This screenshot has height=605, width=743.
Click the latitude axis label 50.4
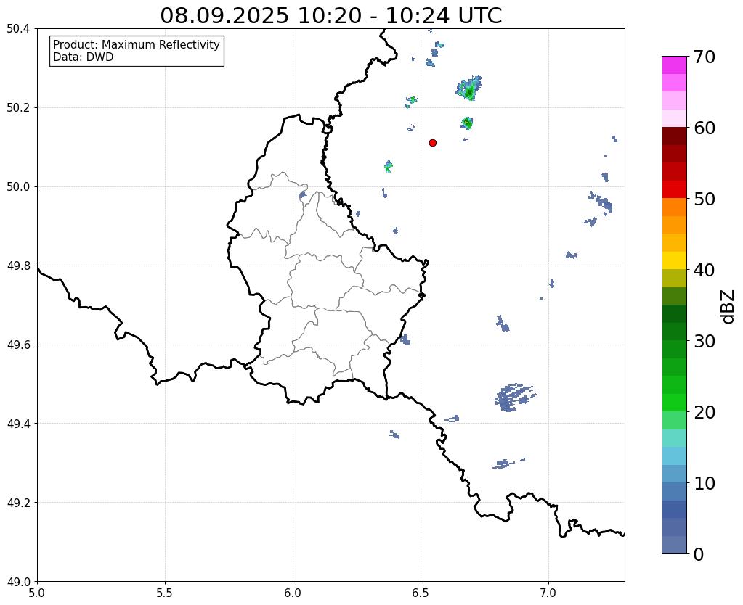pyautogui.click(x=18, y=29)
